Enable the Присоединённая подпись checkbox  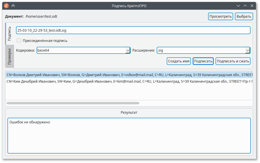tap(19, 40)
